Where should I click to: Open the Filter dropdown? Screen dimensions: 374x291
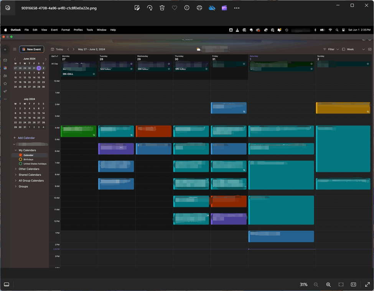point(331,49)
